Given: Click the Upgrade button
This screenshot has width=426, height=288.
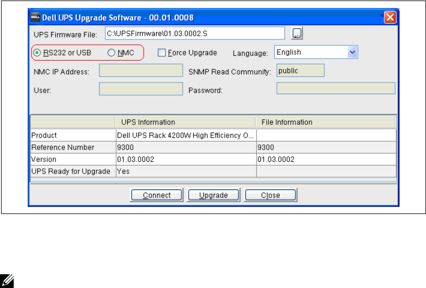Looking at the screenshot, I should [x=214, y=195].
